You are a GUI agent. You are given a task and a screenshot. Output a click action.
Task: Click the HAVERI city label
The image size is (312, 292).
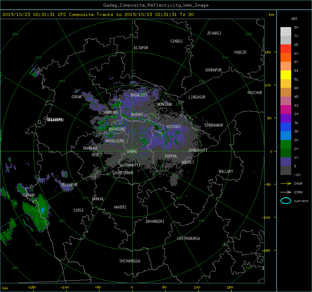(120, 207)
